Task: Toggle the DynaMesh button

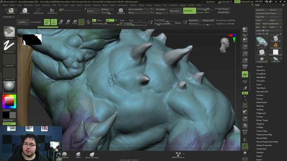Action: tap(189, 11)
